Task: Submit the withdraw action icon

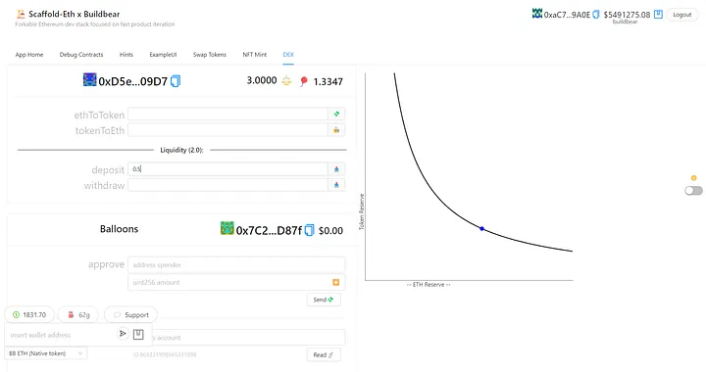Action: pos(336,185)
